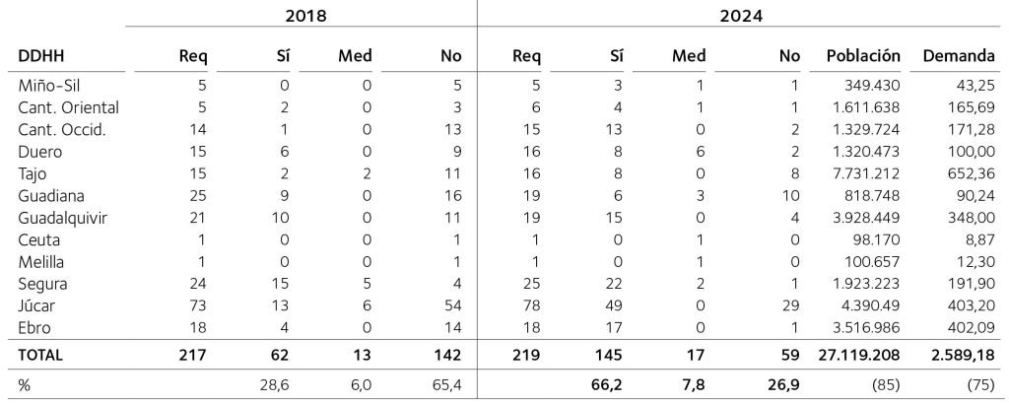
Task: Select the Ceuta row label
Action: (x=38, y=241)
